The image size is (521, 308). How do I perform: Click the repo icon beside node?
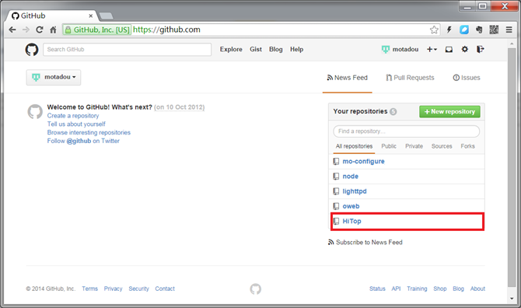336,177
